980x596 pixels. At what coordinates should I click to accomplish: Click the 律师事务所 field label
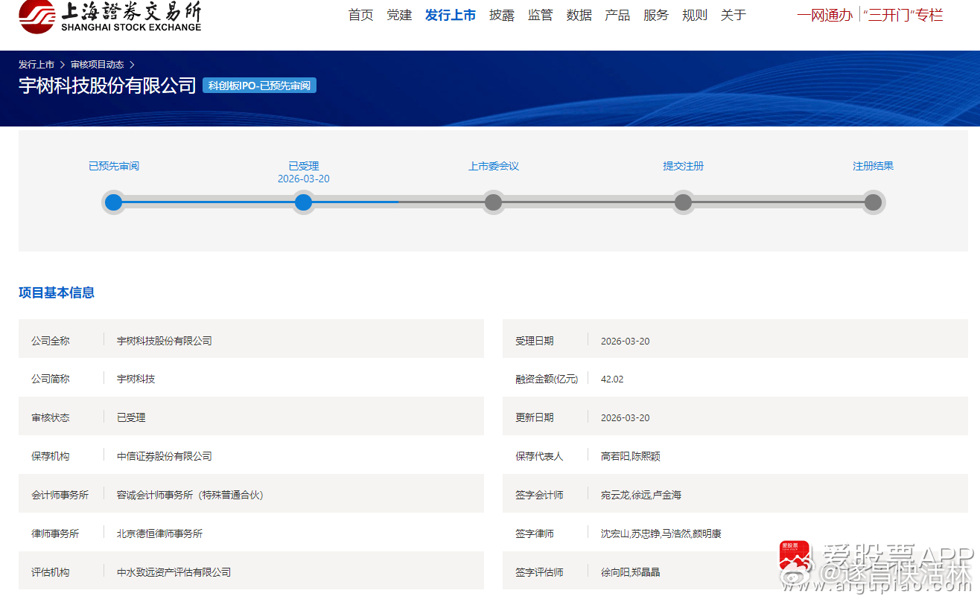coord(55,533)
